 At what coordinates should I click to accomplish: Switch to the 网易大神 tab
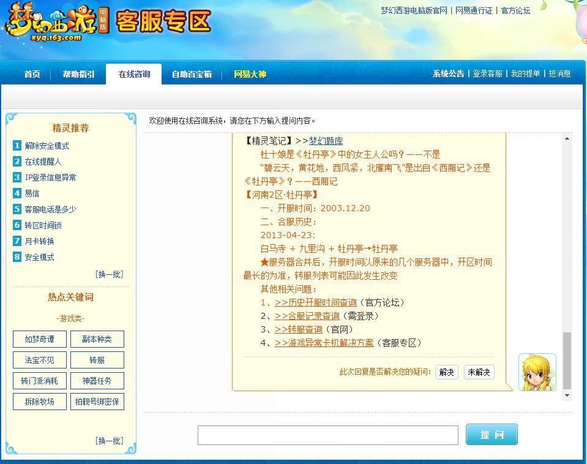250,74
